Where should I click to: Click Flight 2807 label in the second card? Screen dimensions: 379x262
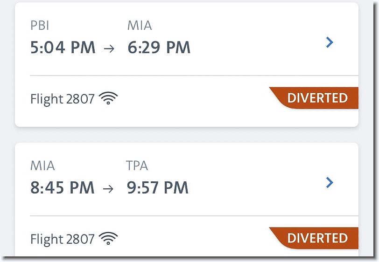click(x=63, y=239)
